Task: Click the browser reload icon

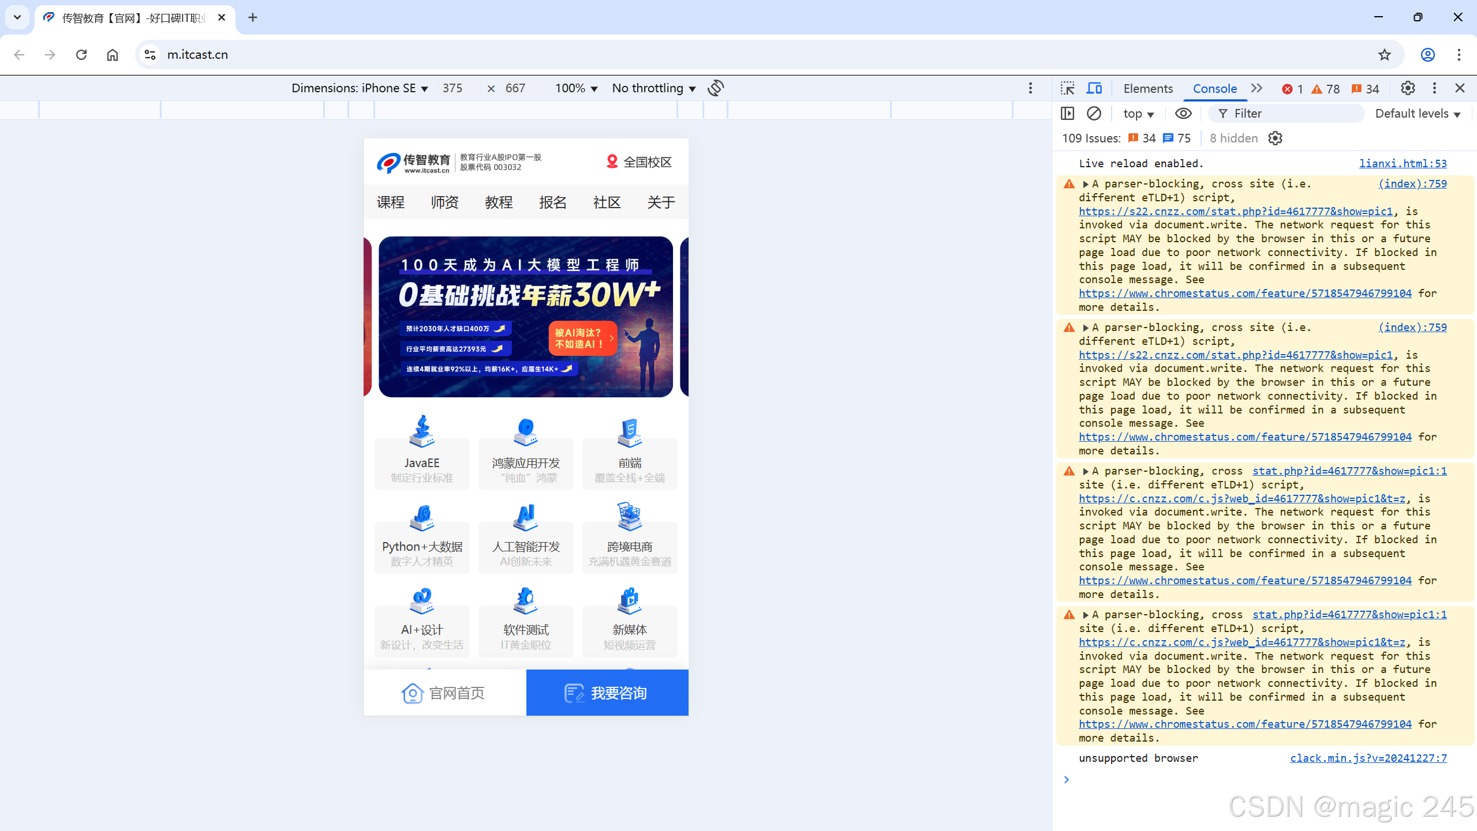Action: click(81, 55)
